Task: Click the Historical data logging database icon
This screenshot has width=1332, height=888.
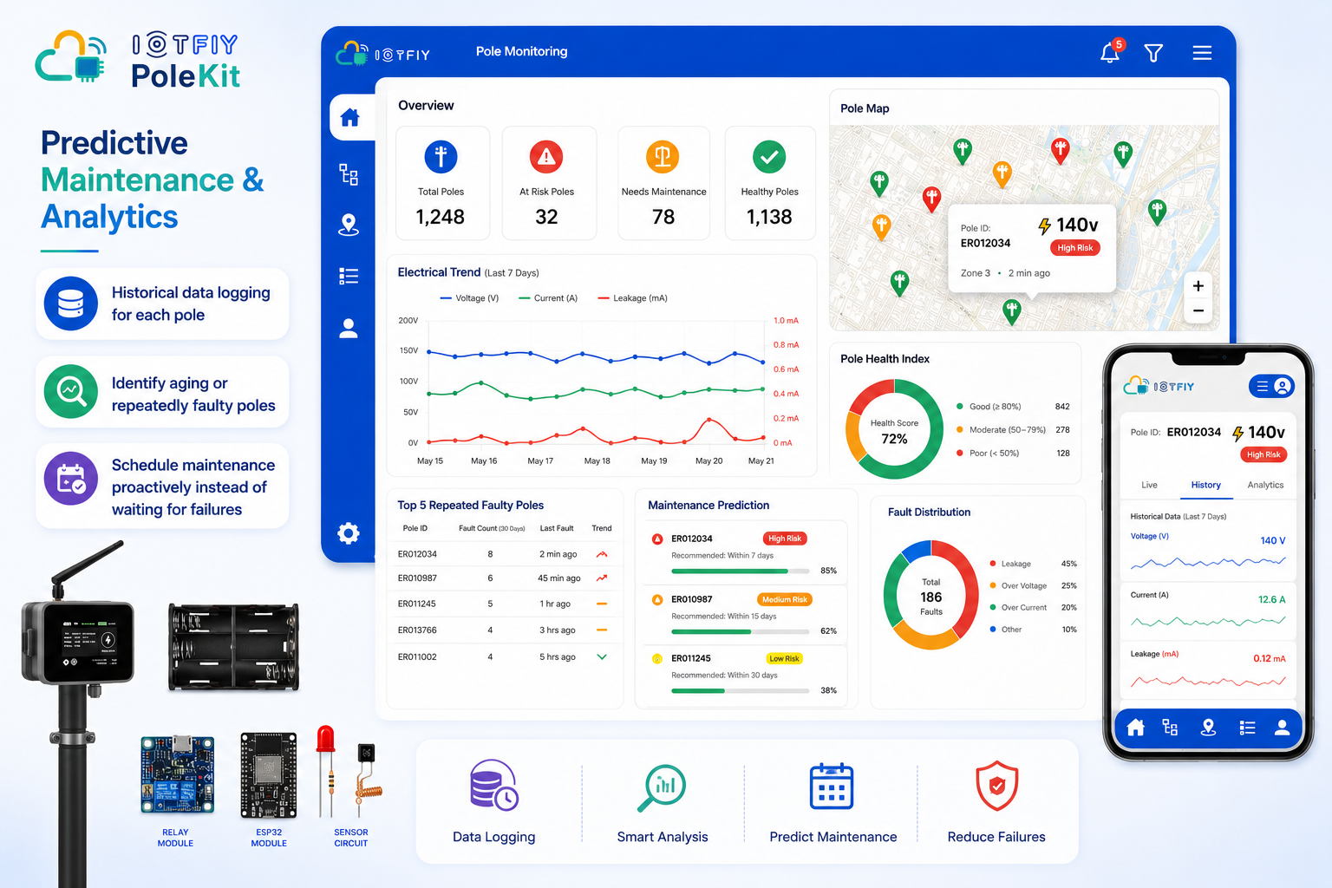Action: (x=71, y=304)
